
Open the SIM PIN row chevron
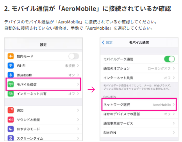click(174, 133)
